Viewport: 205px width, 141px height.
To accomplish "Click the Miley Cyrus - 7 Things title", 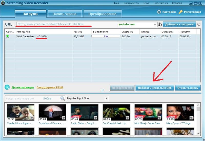I will [x=178, y=123].
